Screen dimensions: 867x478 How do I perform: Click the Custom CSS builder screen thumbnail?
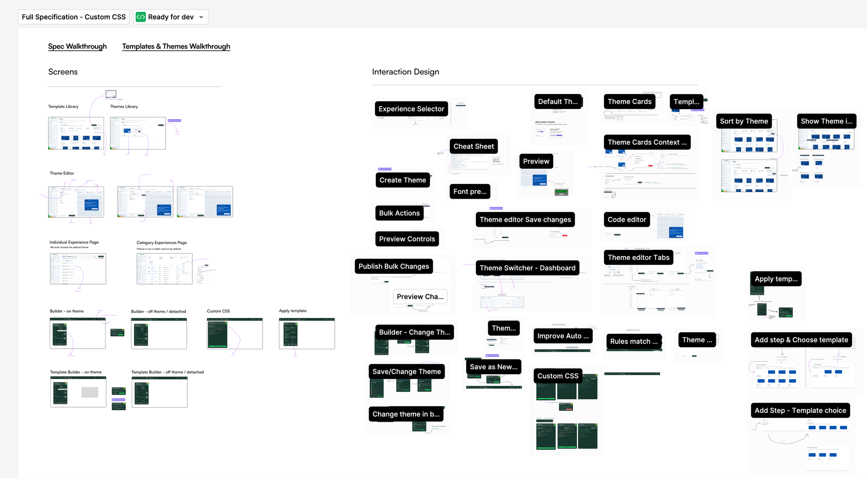tap(235, 334)
